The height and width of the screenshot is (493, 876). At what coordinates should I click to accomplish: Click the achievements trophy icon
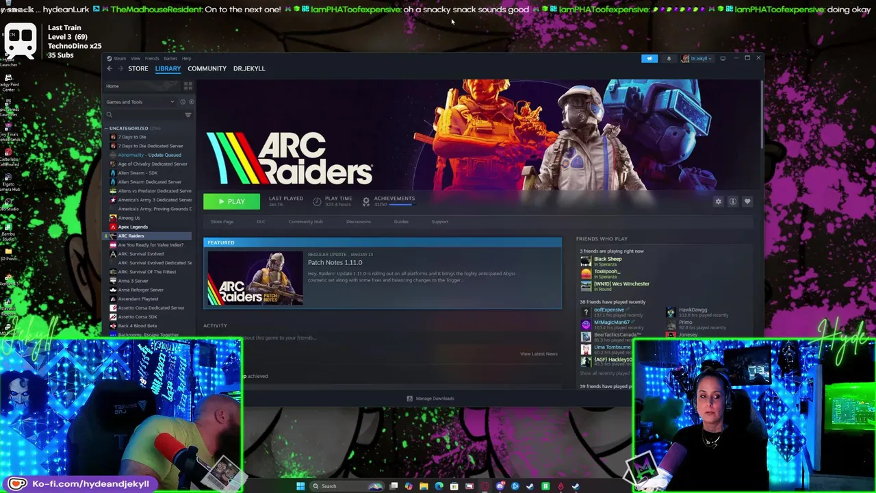(366, 201)
